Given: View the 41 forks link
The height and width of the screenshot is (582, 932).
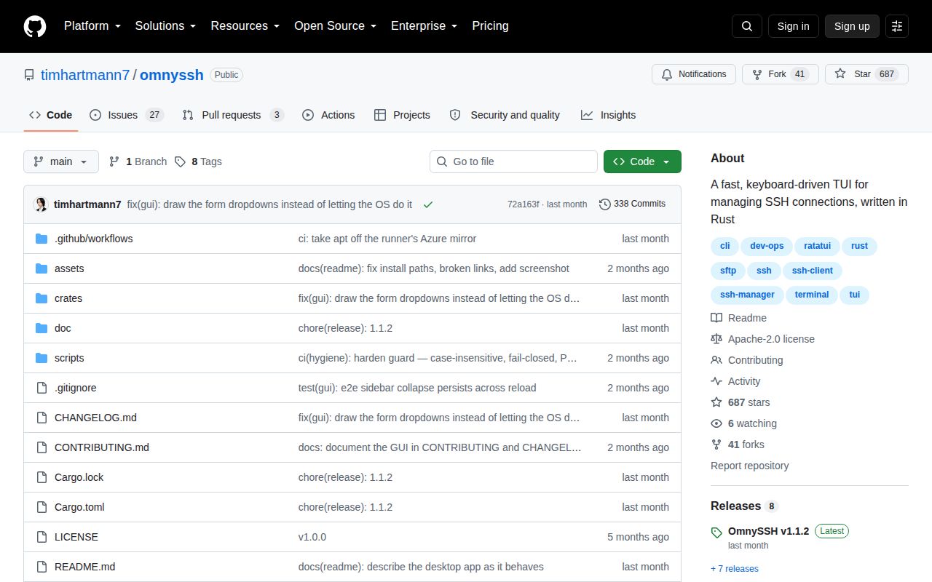Looking at the screenshot, I should [x=738, y=445].
